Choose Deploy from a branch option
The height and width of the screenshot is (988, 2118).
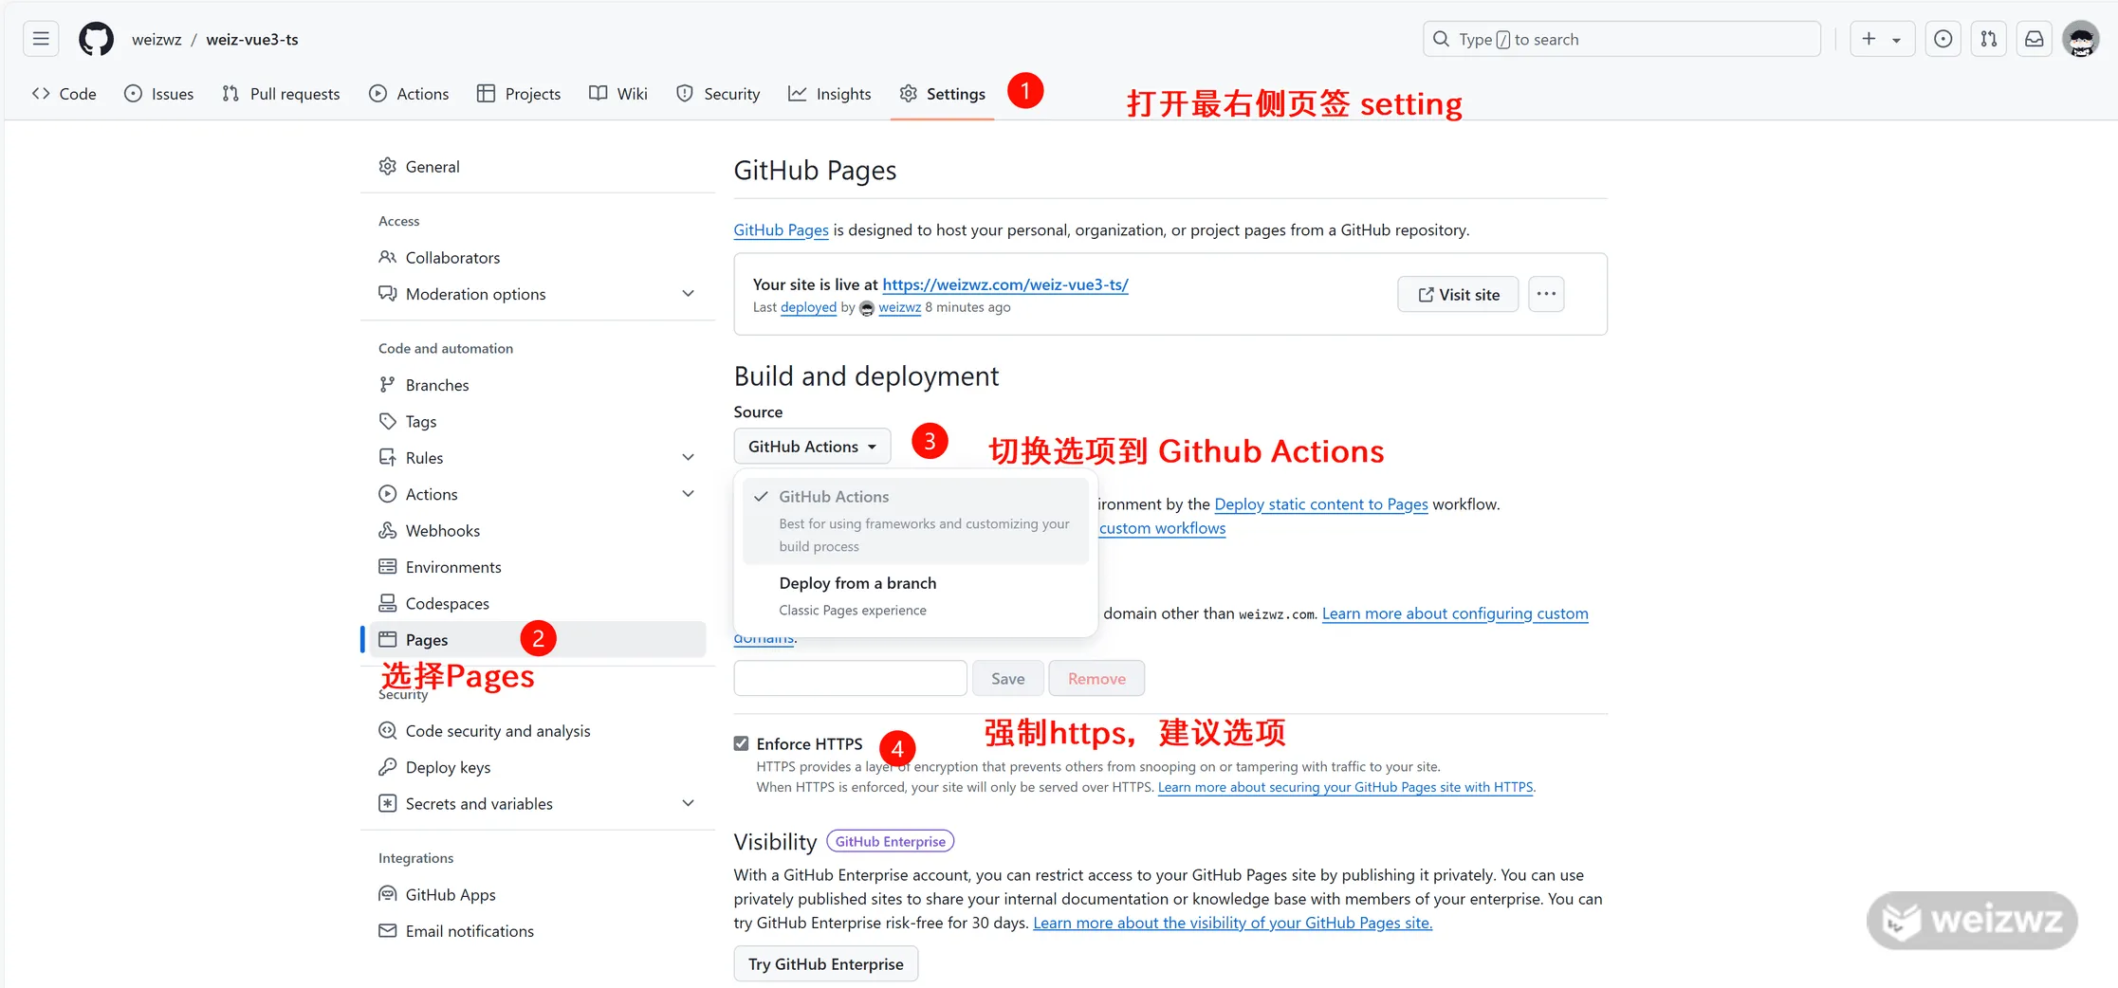915,595
